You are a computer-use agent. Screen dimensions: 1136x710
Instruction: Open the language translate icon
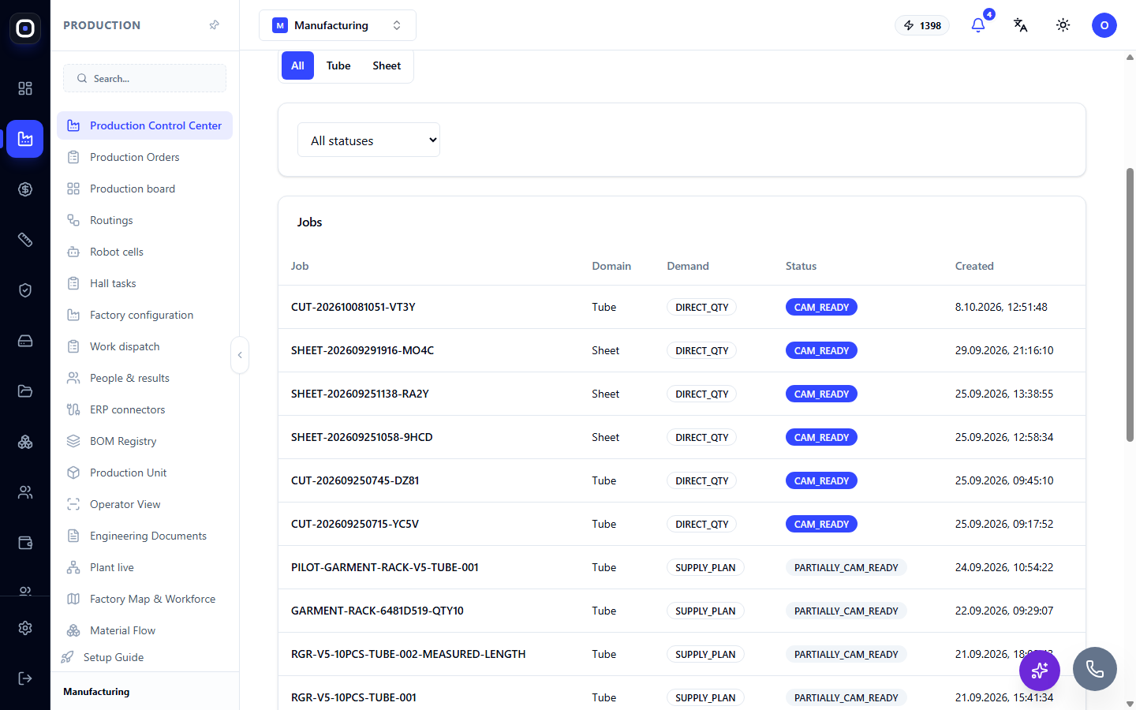pos(1021,25)
